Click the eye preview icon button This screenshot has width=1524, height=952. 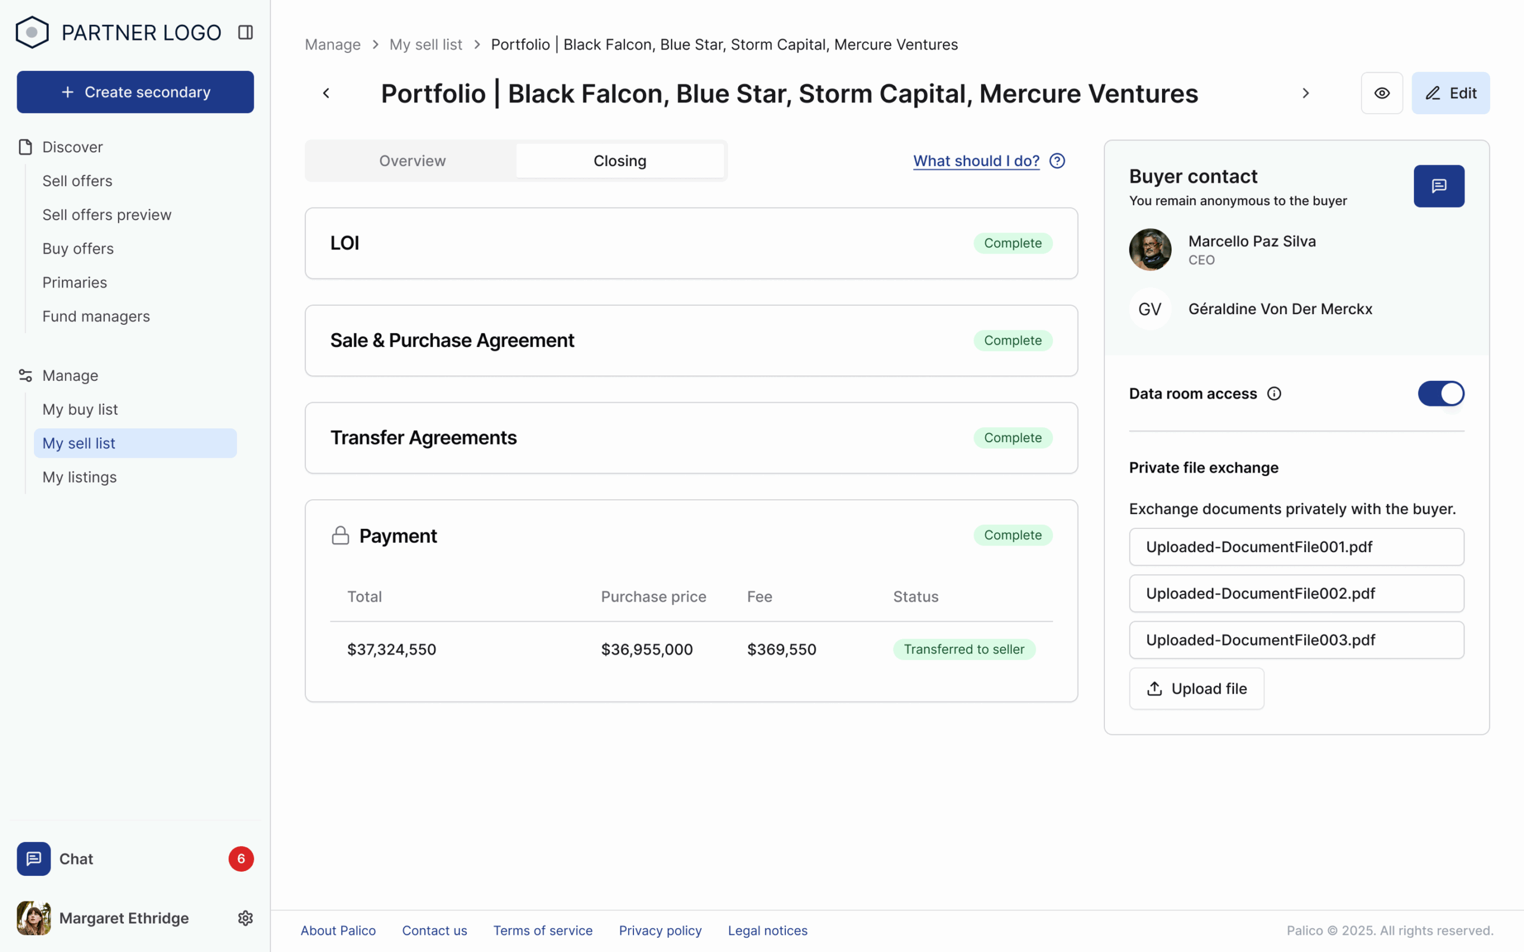point(1382,93)
